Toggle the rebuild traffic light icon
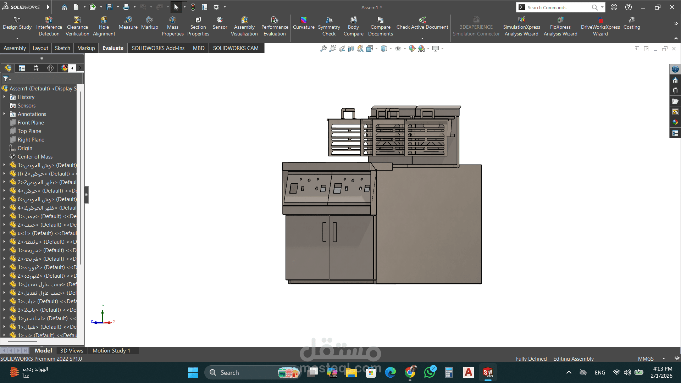 tap(193, 7)
